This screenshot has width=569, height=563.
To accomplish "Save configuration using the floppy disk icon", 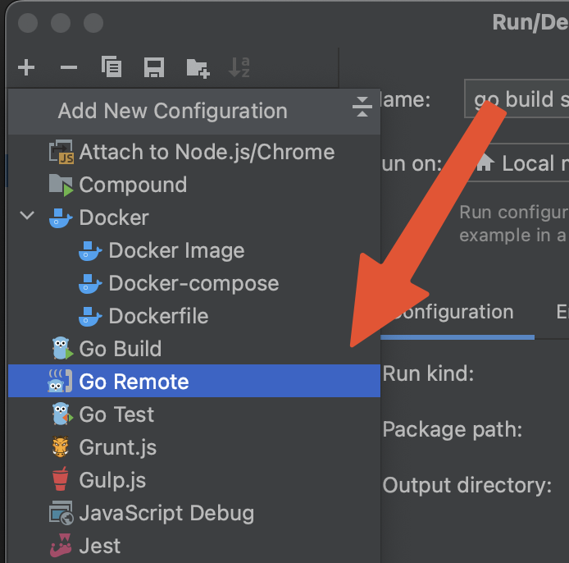I will click(x=154, y=67).
